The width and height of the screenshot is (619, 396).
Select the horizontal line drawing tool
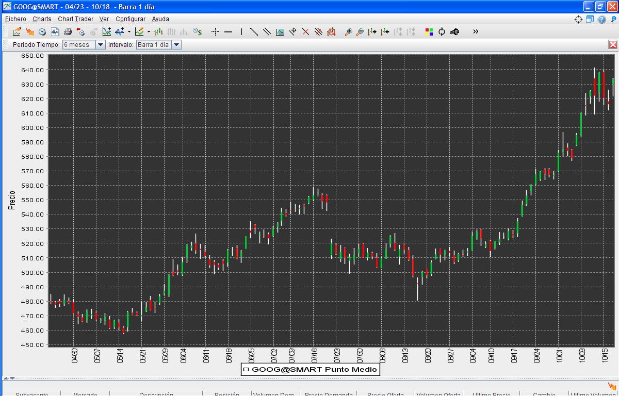[229, 31]
